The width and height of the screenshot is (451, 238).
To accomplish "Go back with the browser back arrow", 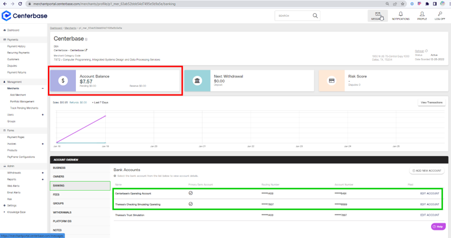I will [5, 4].
